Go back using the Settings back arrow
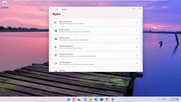 (52, 9)
